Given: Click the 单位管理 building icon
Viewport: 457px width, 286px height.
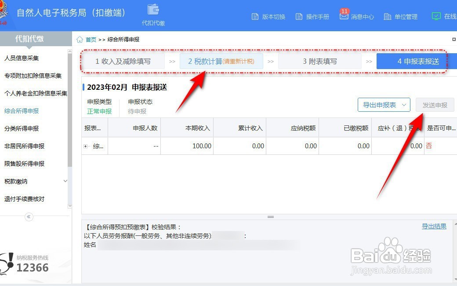Looking at the screenshot, I should point(387,16).
